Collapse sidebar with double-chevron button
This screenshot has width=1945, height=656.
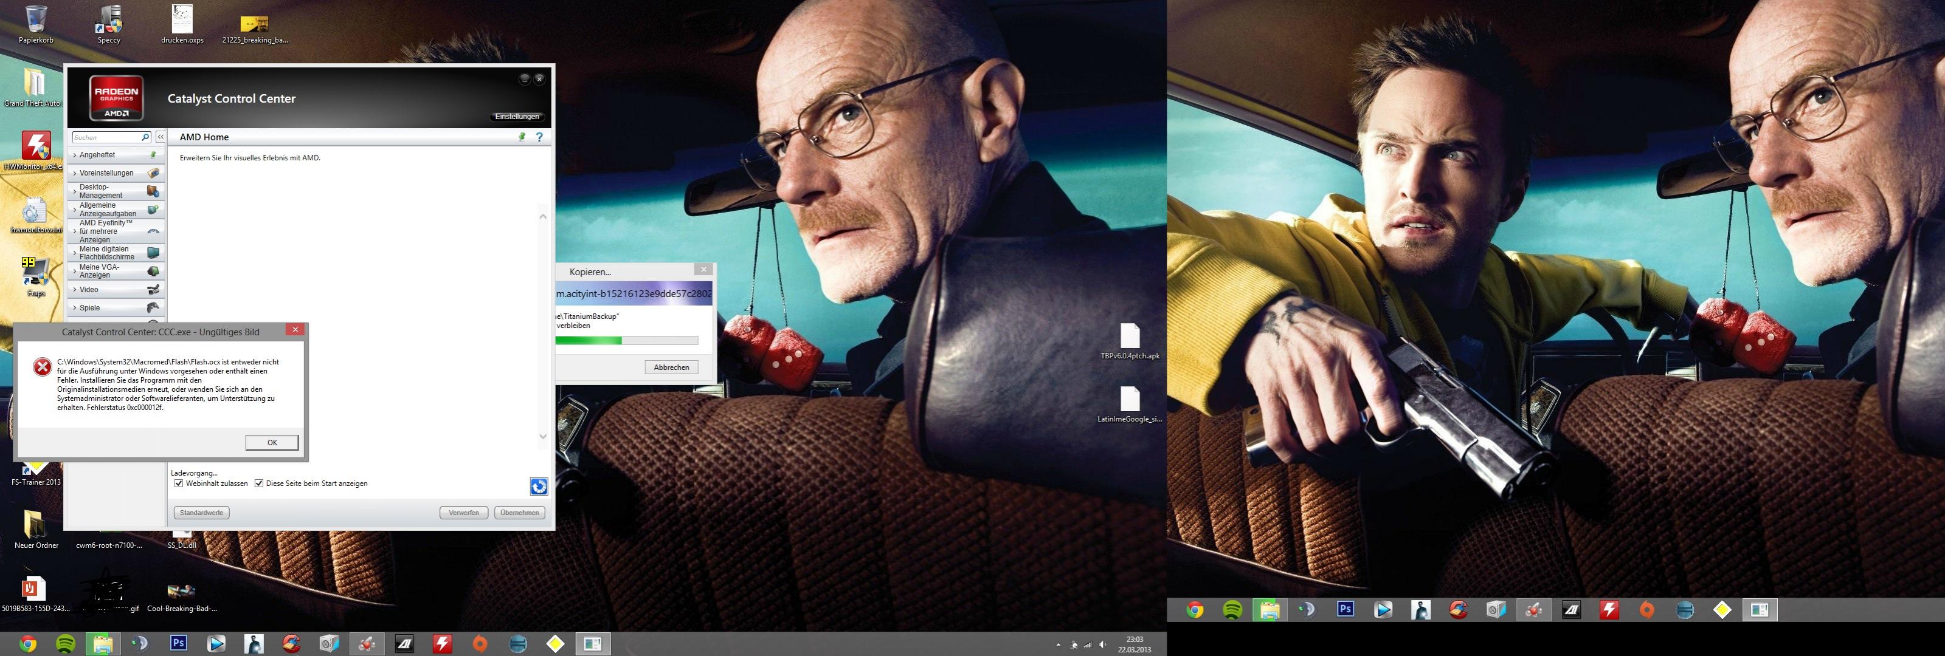coord(160,137)
